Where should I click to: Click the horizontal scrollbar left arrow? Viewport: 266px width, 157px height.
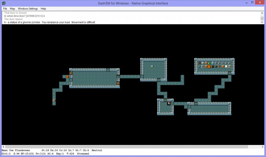coord(3,147)
